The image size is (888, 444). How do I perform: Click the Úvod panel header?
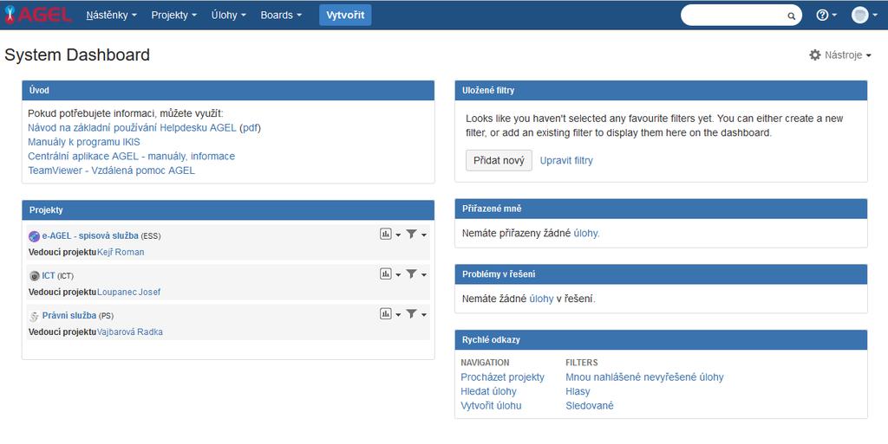click(228, 90)
